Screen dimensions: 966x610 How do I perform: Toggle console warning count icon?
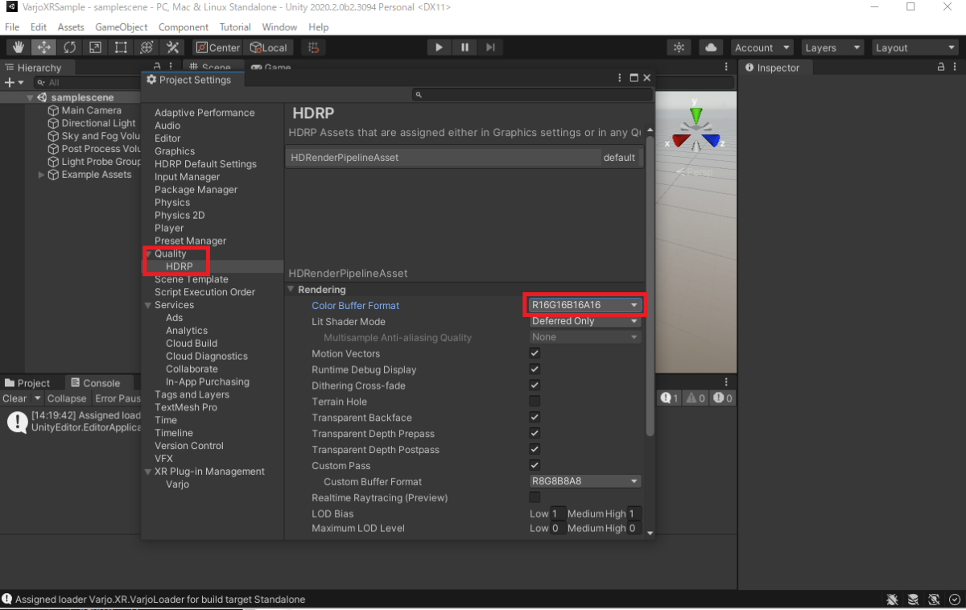pos(696,398)
